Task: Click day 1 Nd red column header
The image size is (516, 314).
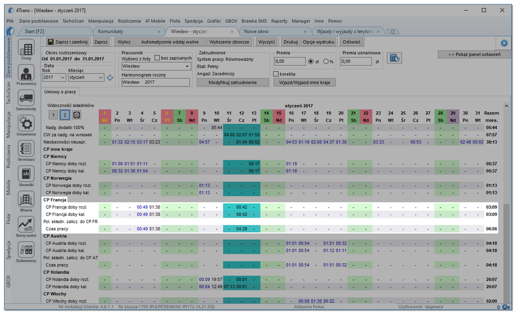Action: point(105,117)
